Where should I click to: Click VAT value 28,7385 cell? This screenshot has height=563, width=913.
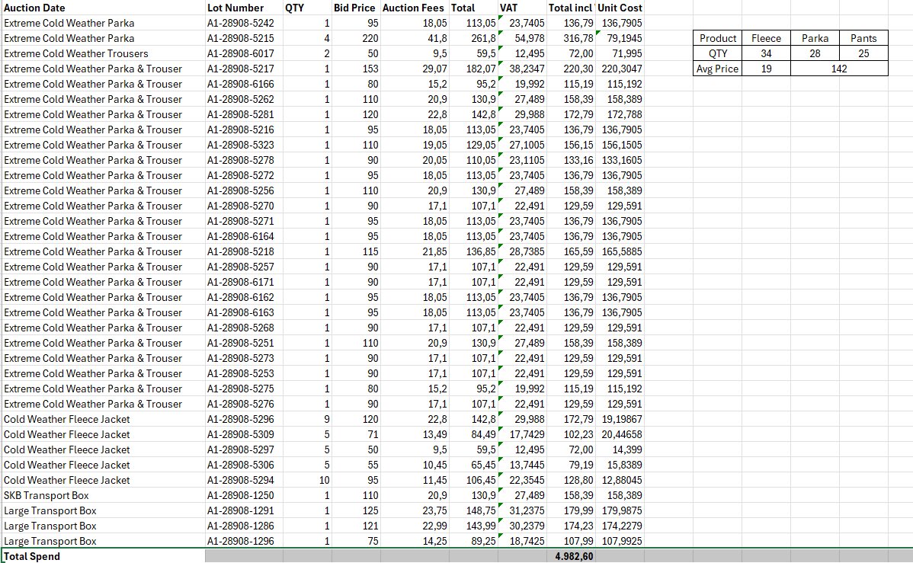pyautogui.click(x=522, y=251)
